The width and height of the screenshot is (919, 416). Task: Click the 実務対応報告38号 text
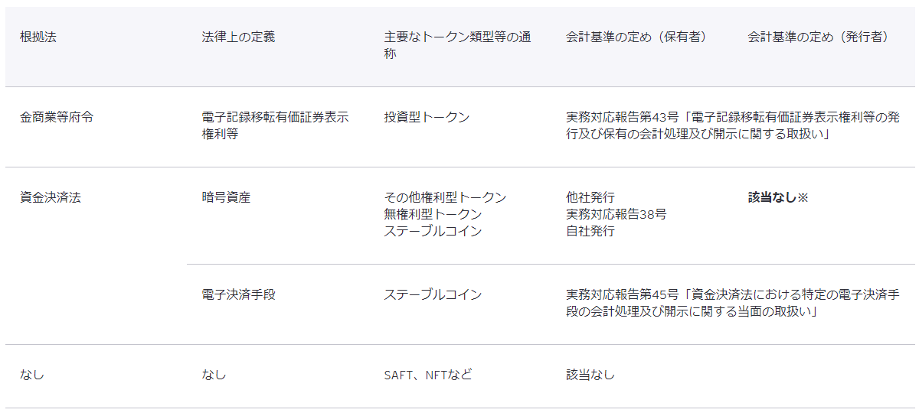[616, 214]
